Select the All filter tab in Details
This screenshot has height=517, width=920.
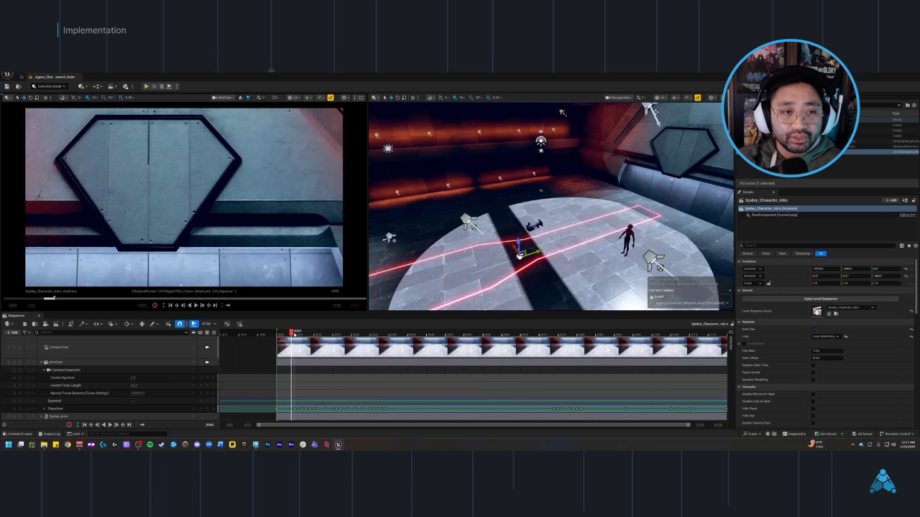(x=821, y=253)
